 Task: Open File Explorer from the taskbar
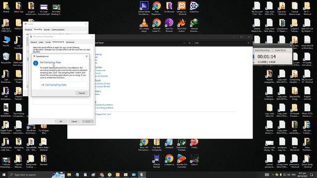[x=69, y=175]
